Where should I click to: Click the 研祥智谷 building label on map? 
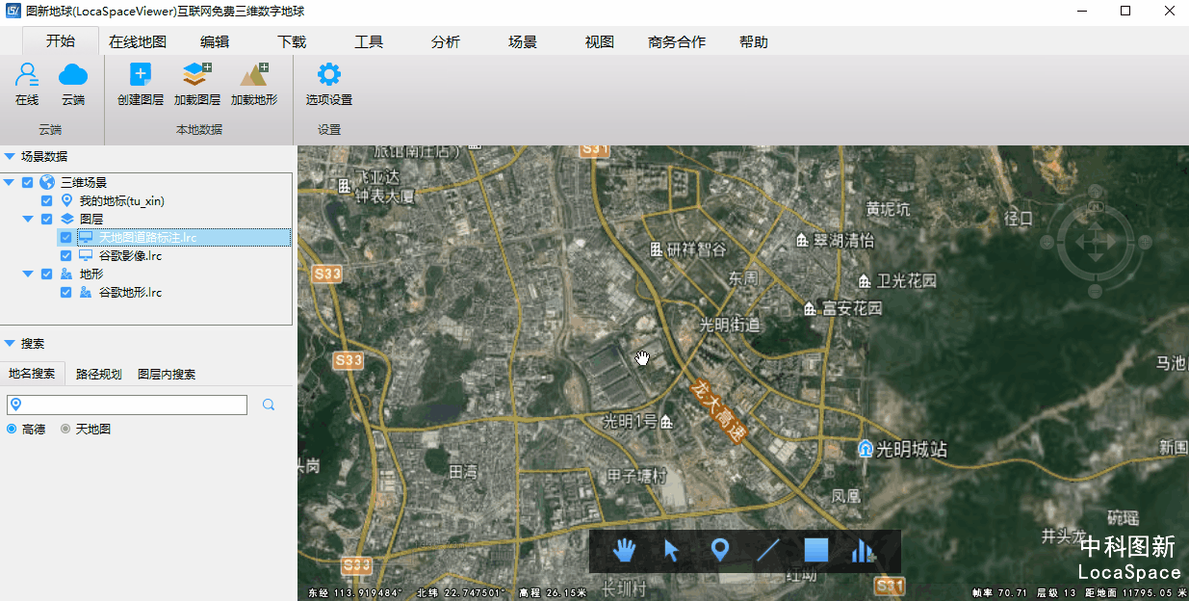[x=697, y=249]
